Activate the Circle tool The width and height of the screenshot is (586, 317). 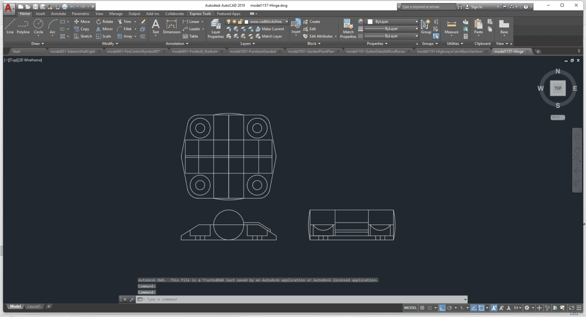(x=38, y=27)
